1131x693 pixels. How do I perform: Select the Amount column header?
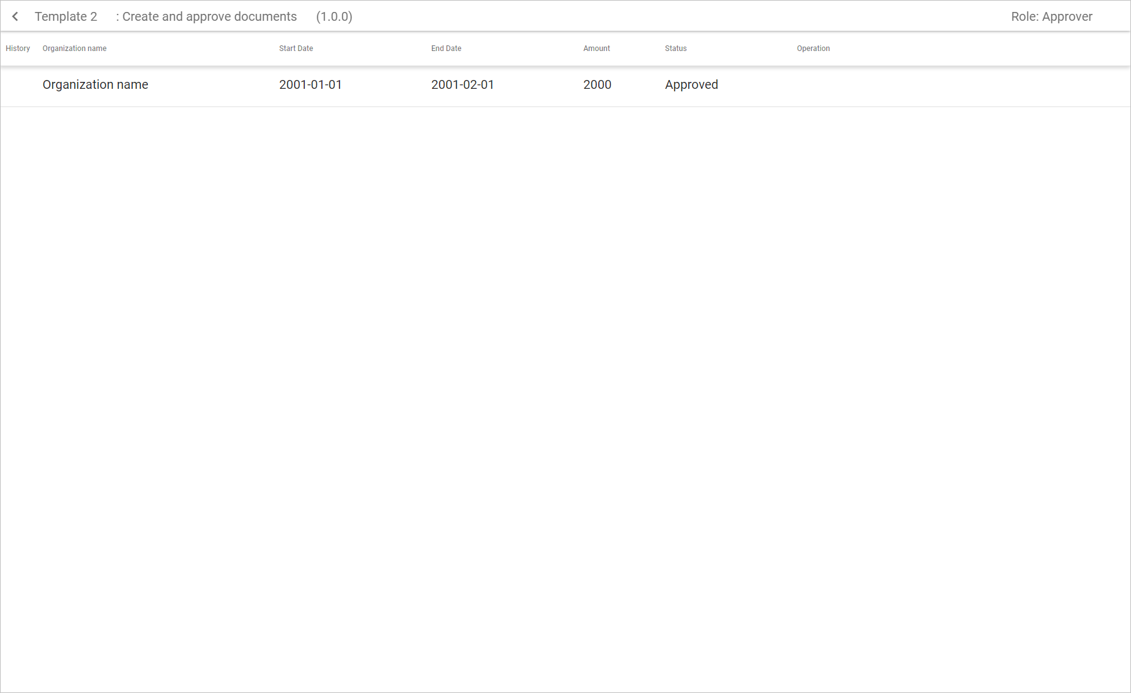point(596,49)
